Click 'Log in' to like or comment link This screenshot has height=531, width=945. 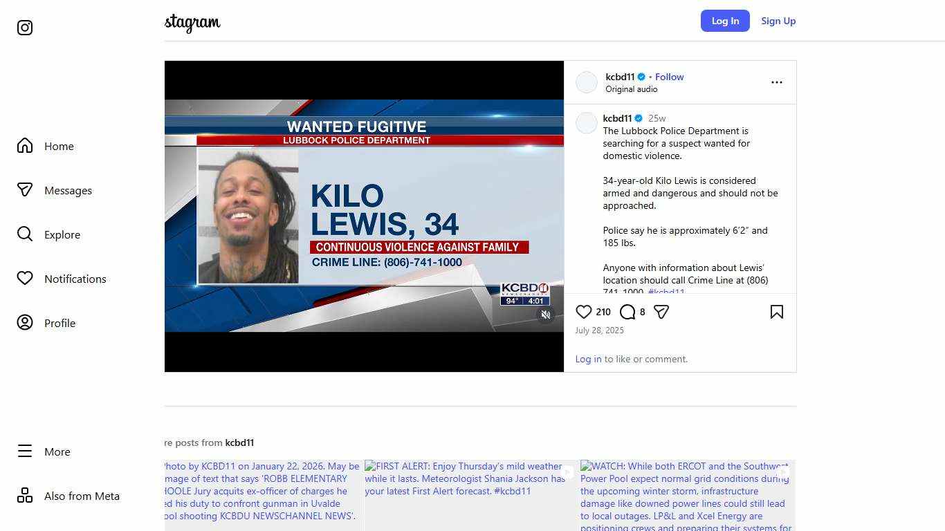tap(588, 359)
